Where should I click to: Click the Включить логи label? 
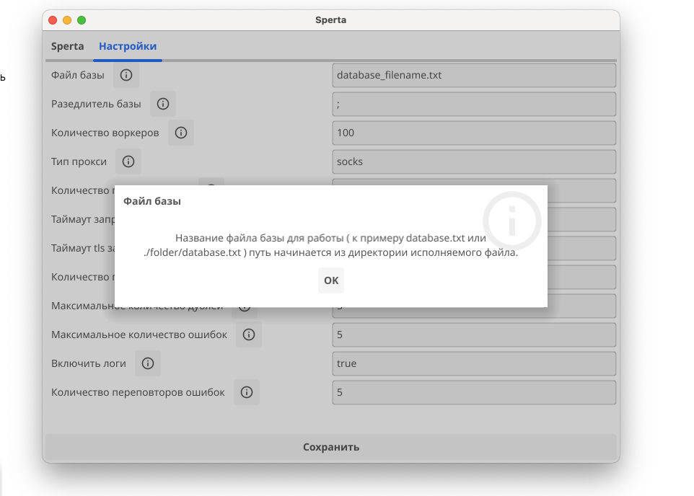pos(89,363)
